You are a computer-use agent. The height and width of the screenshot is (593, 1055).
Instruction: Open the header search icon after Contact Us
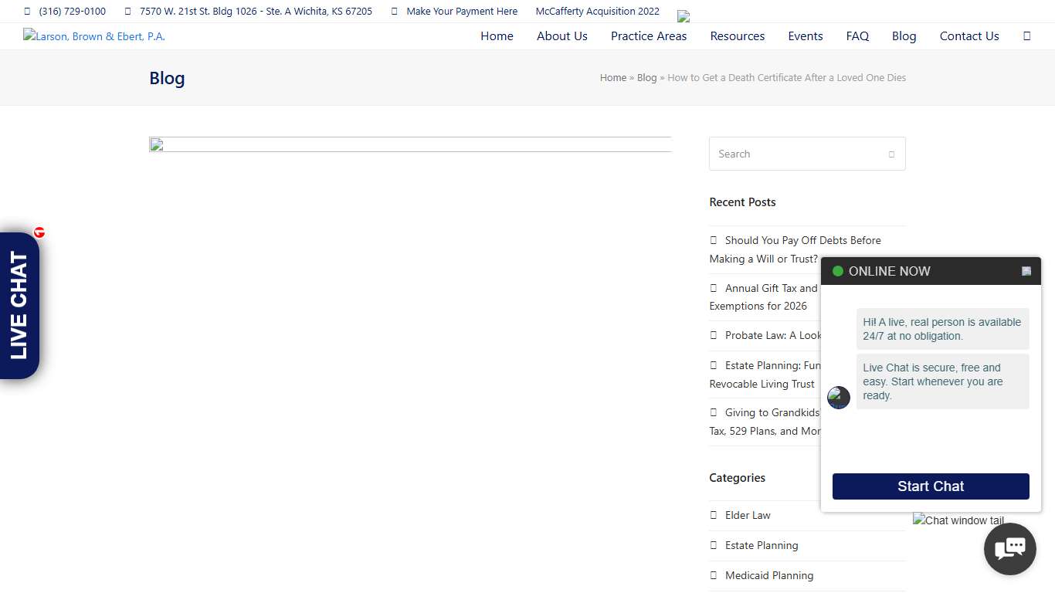(1026, 36)
